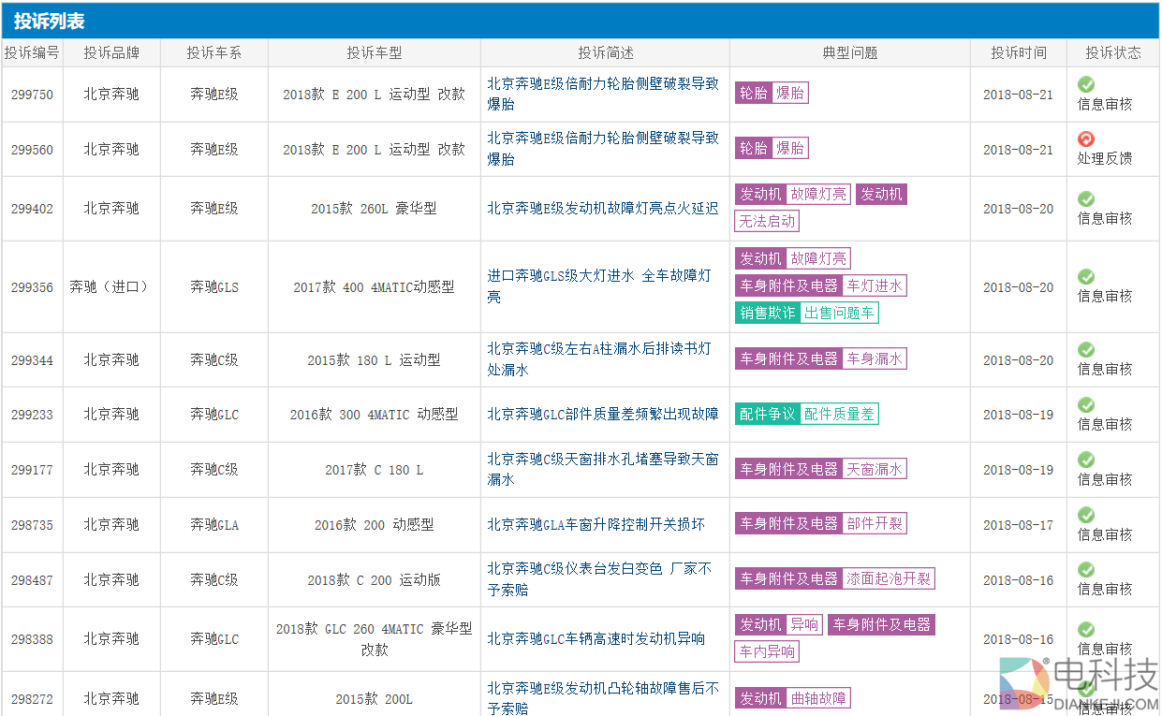Open complaint link about GLS级大灯进水
The width and height of the screenshot is (1162, 716).
click(x=598, y=286)
